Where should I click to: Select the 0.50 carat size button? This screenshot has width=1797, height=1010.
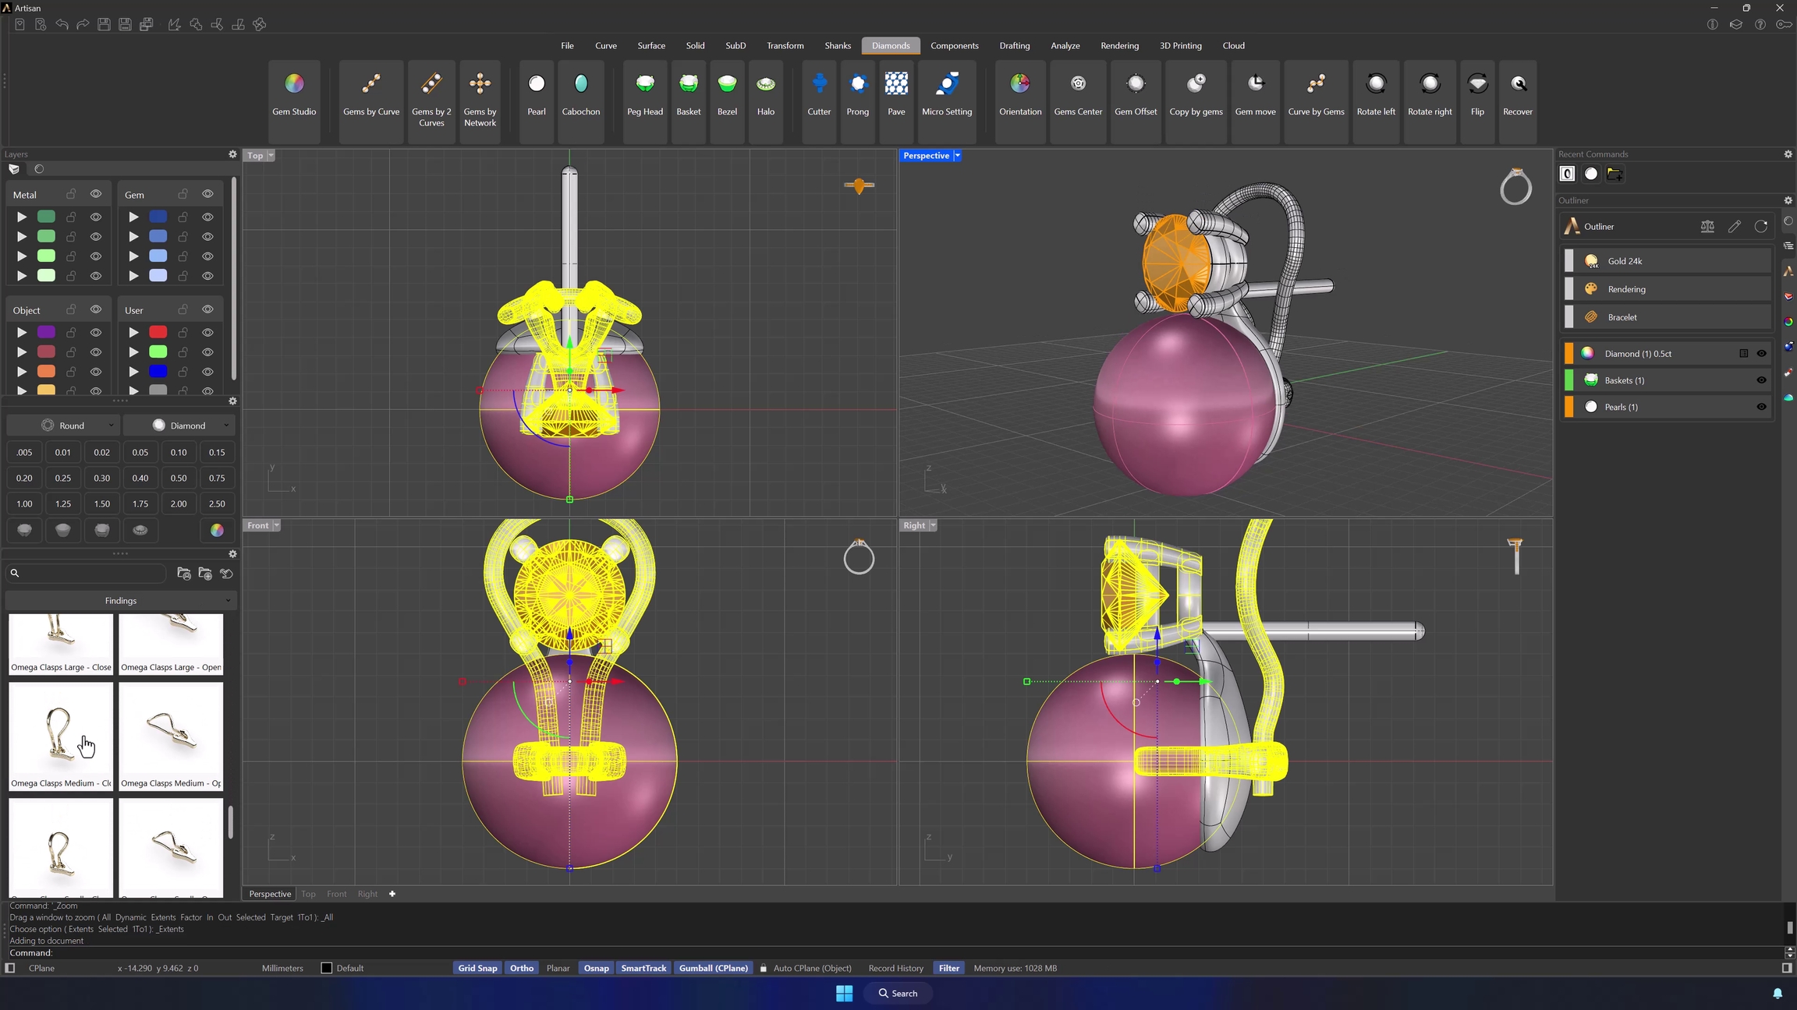179,478
